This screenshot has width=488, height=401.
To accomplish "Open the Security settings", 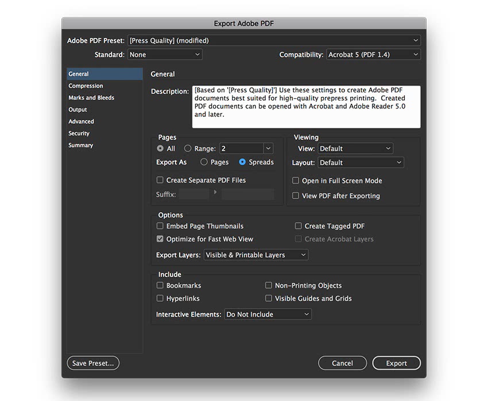I will (x=79, y=134).
